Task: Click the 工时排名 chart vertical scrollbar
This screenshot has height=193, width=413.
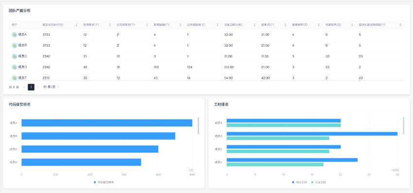Action: point(403,125)
